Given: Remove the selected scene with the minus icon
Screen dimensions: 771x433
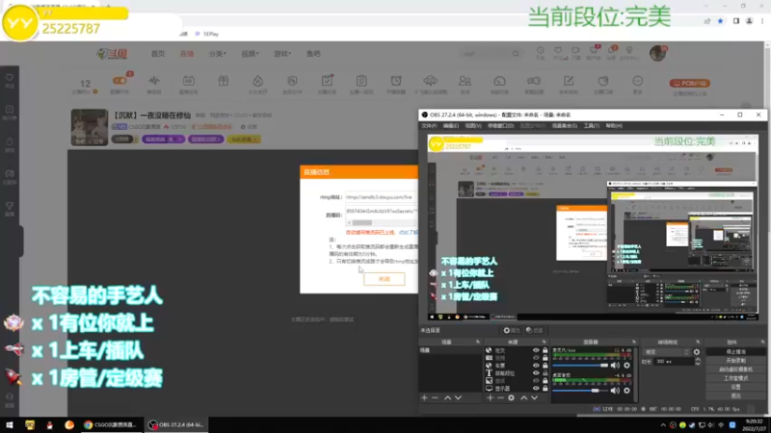Looking at the screenshot, I should 436,397.
